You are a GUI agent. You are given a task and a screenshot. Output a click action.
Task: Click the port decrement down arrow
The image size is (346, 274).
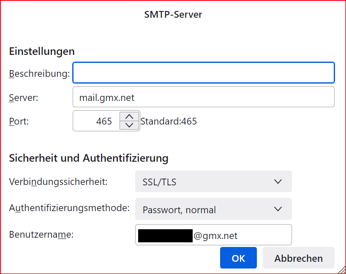129,125
